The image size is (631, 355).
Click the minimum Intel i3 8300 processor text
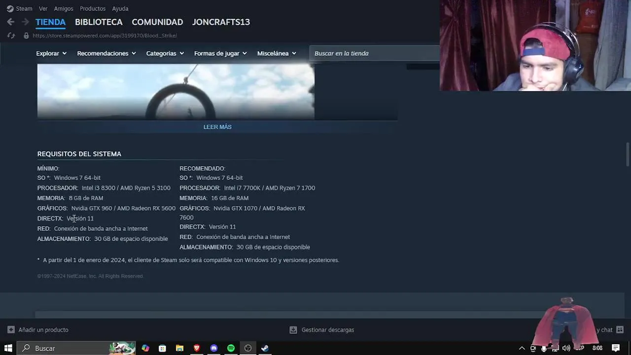tap(126, 188)
